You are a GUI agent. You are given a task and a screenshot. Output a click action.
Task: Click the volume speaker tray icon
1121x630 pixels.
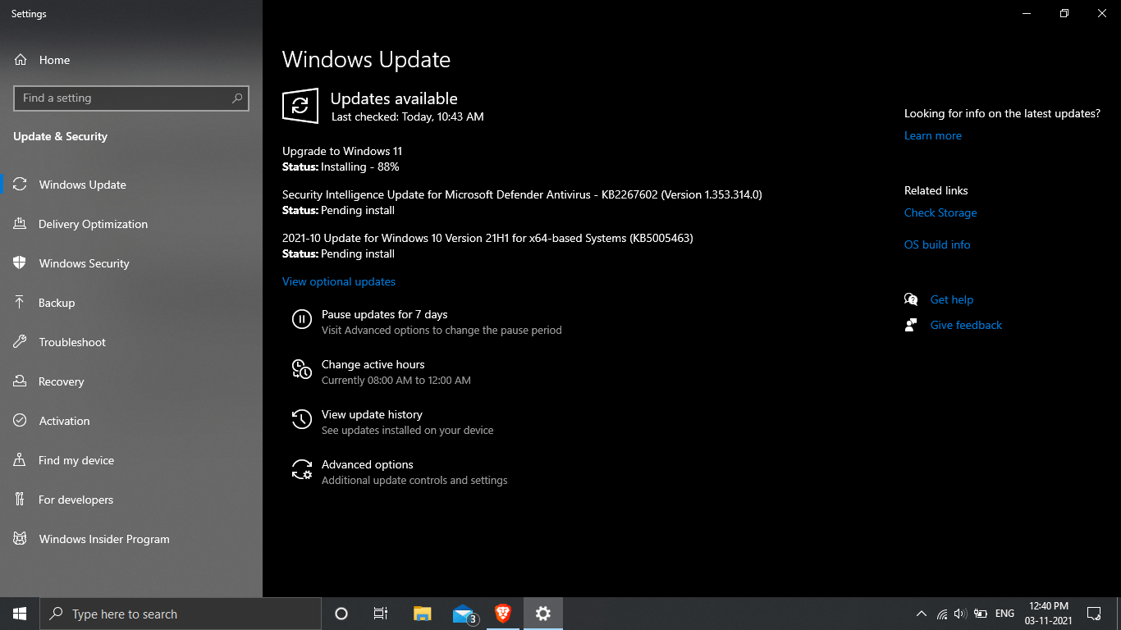pyautogui.click(x=960, y=614)
